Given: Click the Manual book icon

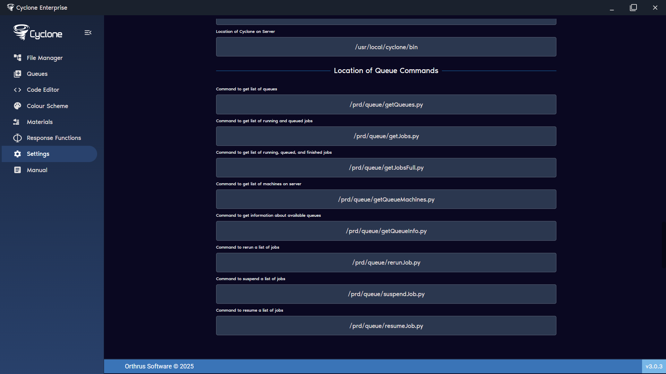Looking at the screenshot, I should click(17, 170).
